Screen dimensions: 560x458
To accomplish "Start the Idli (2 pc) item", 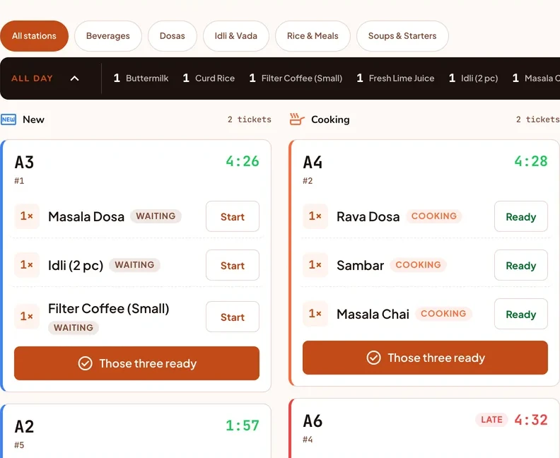I will (x=233, y=265).
